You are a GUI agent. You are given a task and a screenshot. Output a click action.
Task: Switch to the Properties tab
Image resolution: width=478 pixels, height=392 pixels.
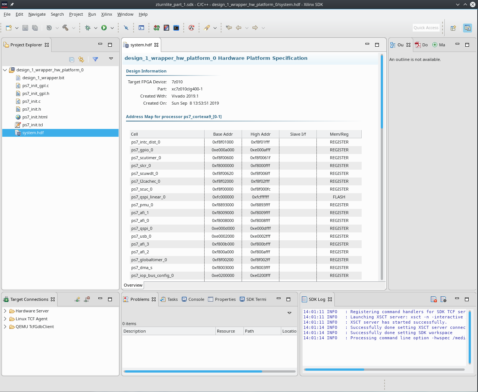click(222, 299)
